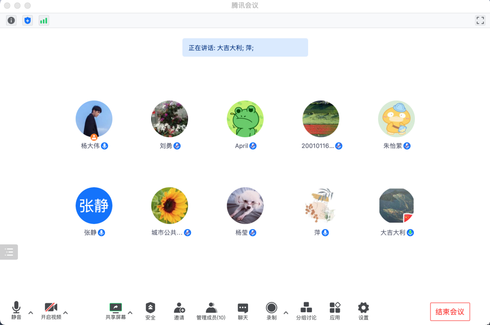
Task: Open the meeting info icon
Action: [x=11, y=20]
